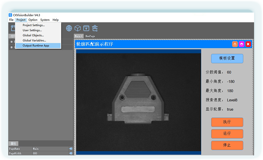Choose Global Objects... from the menu
263x160 pixels.
pos(38,35)
